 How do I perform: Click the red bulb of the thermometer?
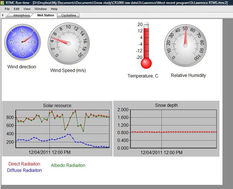point(146,63)
